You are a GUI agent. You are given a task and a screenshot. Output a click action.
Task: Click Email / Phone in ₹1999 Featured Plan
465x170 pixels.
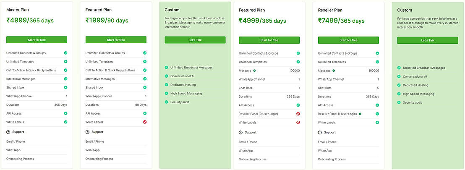point(95,141)
